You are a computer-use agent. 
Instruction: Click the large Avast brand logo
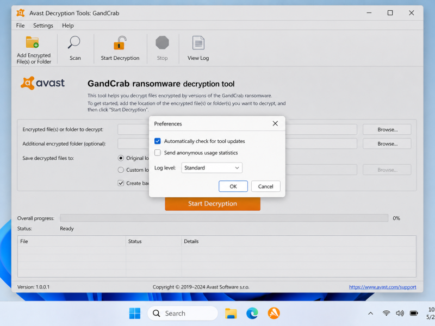[42, 83]
